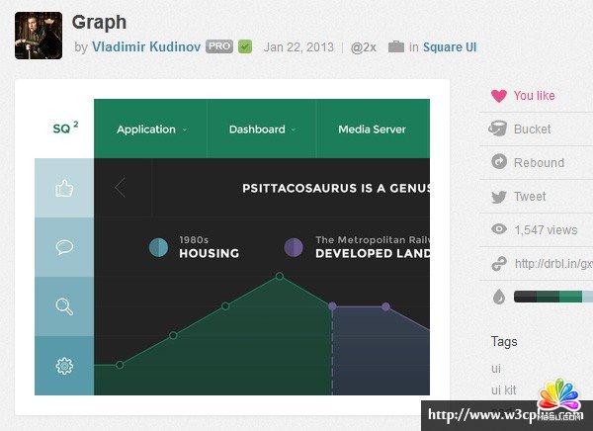This screenshot has width=593, height=431.
Task: Open Vladimir Kudinov's profile link
Action: (146, 46)
